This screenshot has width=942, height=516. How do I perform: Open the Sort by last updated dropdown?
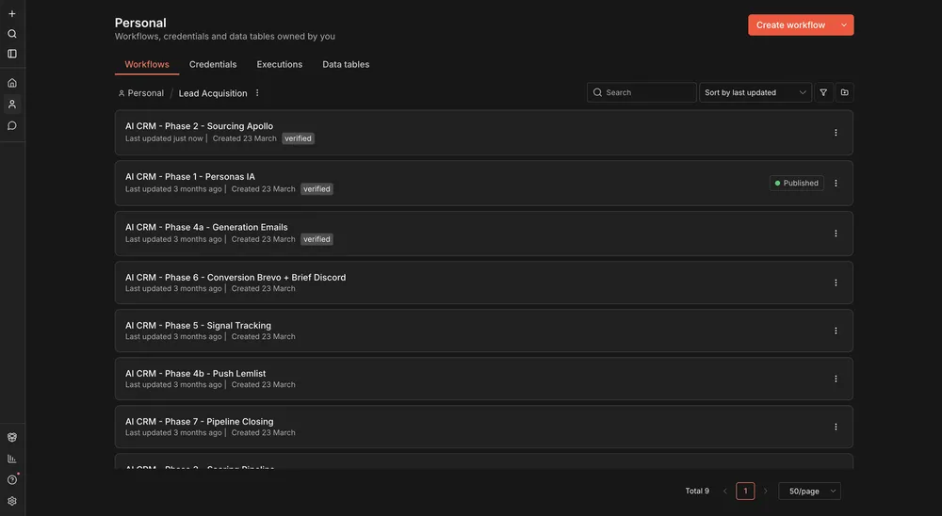pyautogui.click(x=755, y=92)
